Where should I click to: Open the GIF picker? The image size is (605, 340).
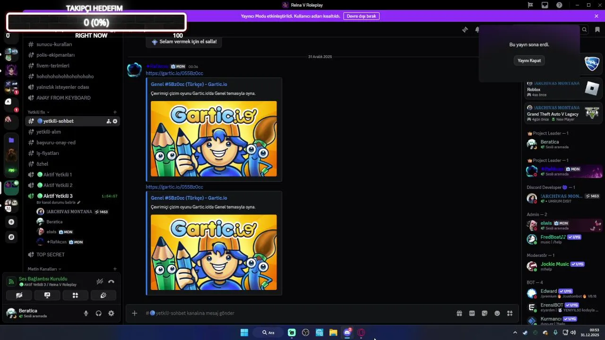click(472, 313)
